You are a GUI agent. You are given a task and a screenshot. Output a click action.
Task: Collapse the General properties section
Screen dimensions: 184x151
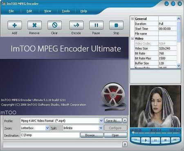[132, 19]
